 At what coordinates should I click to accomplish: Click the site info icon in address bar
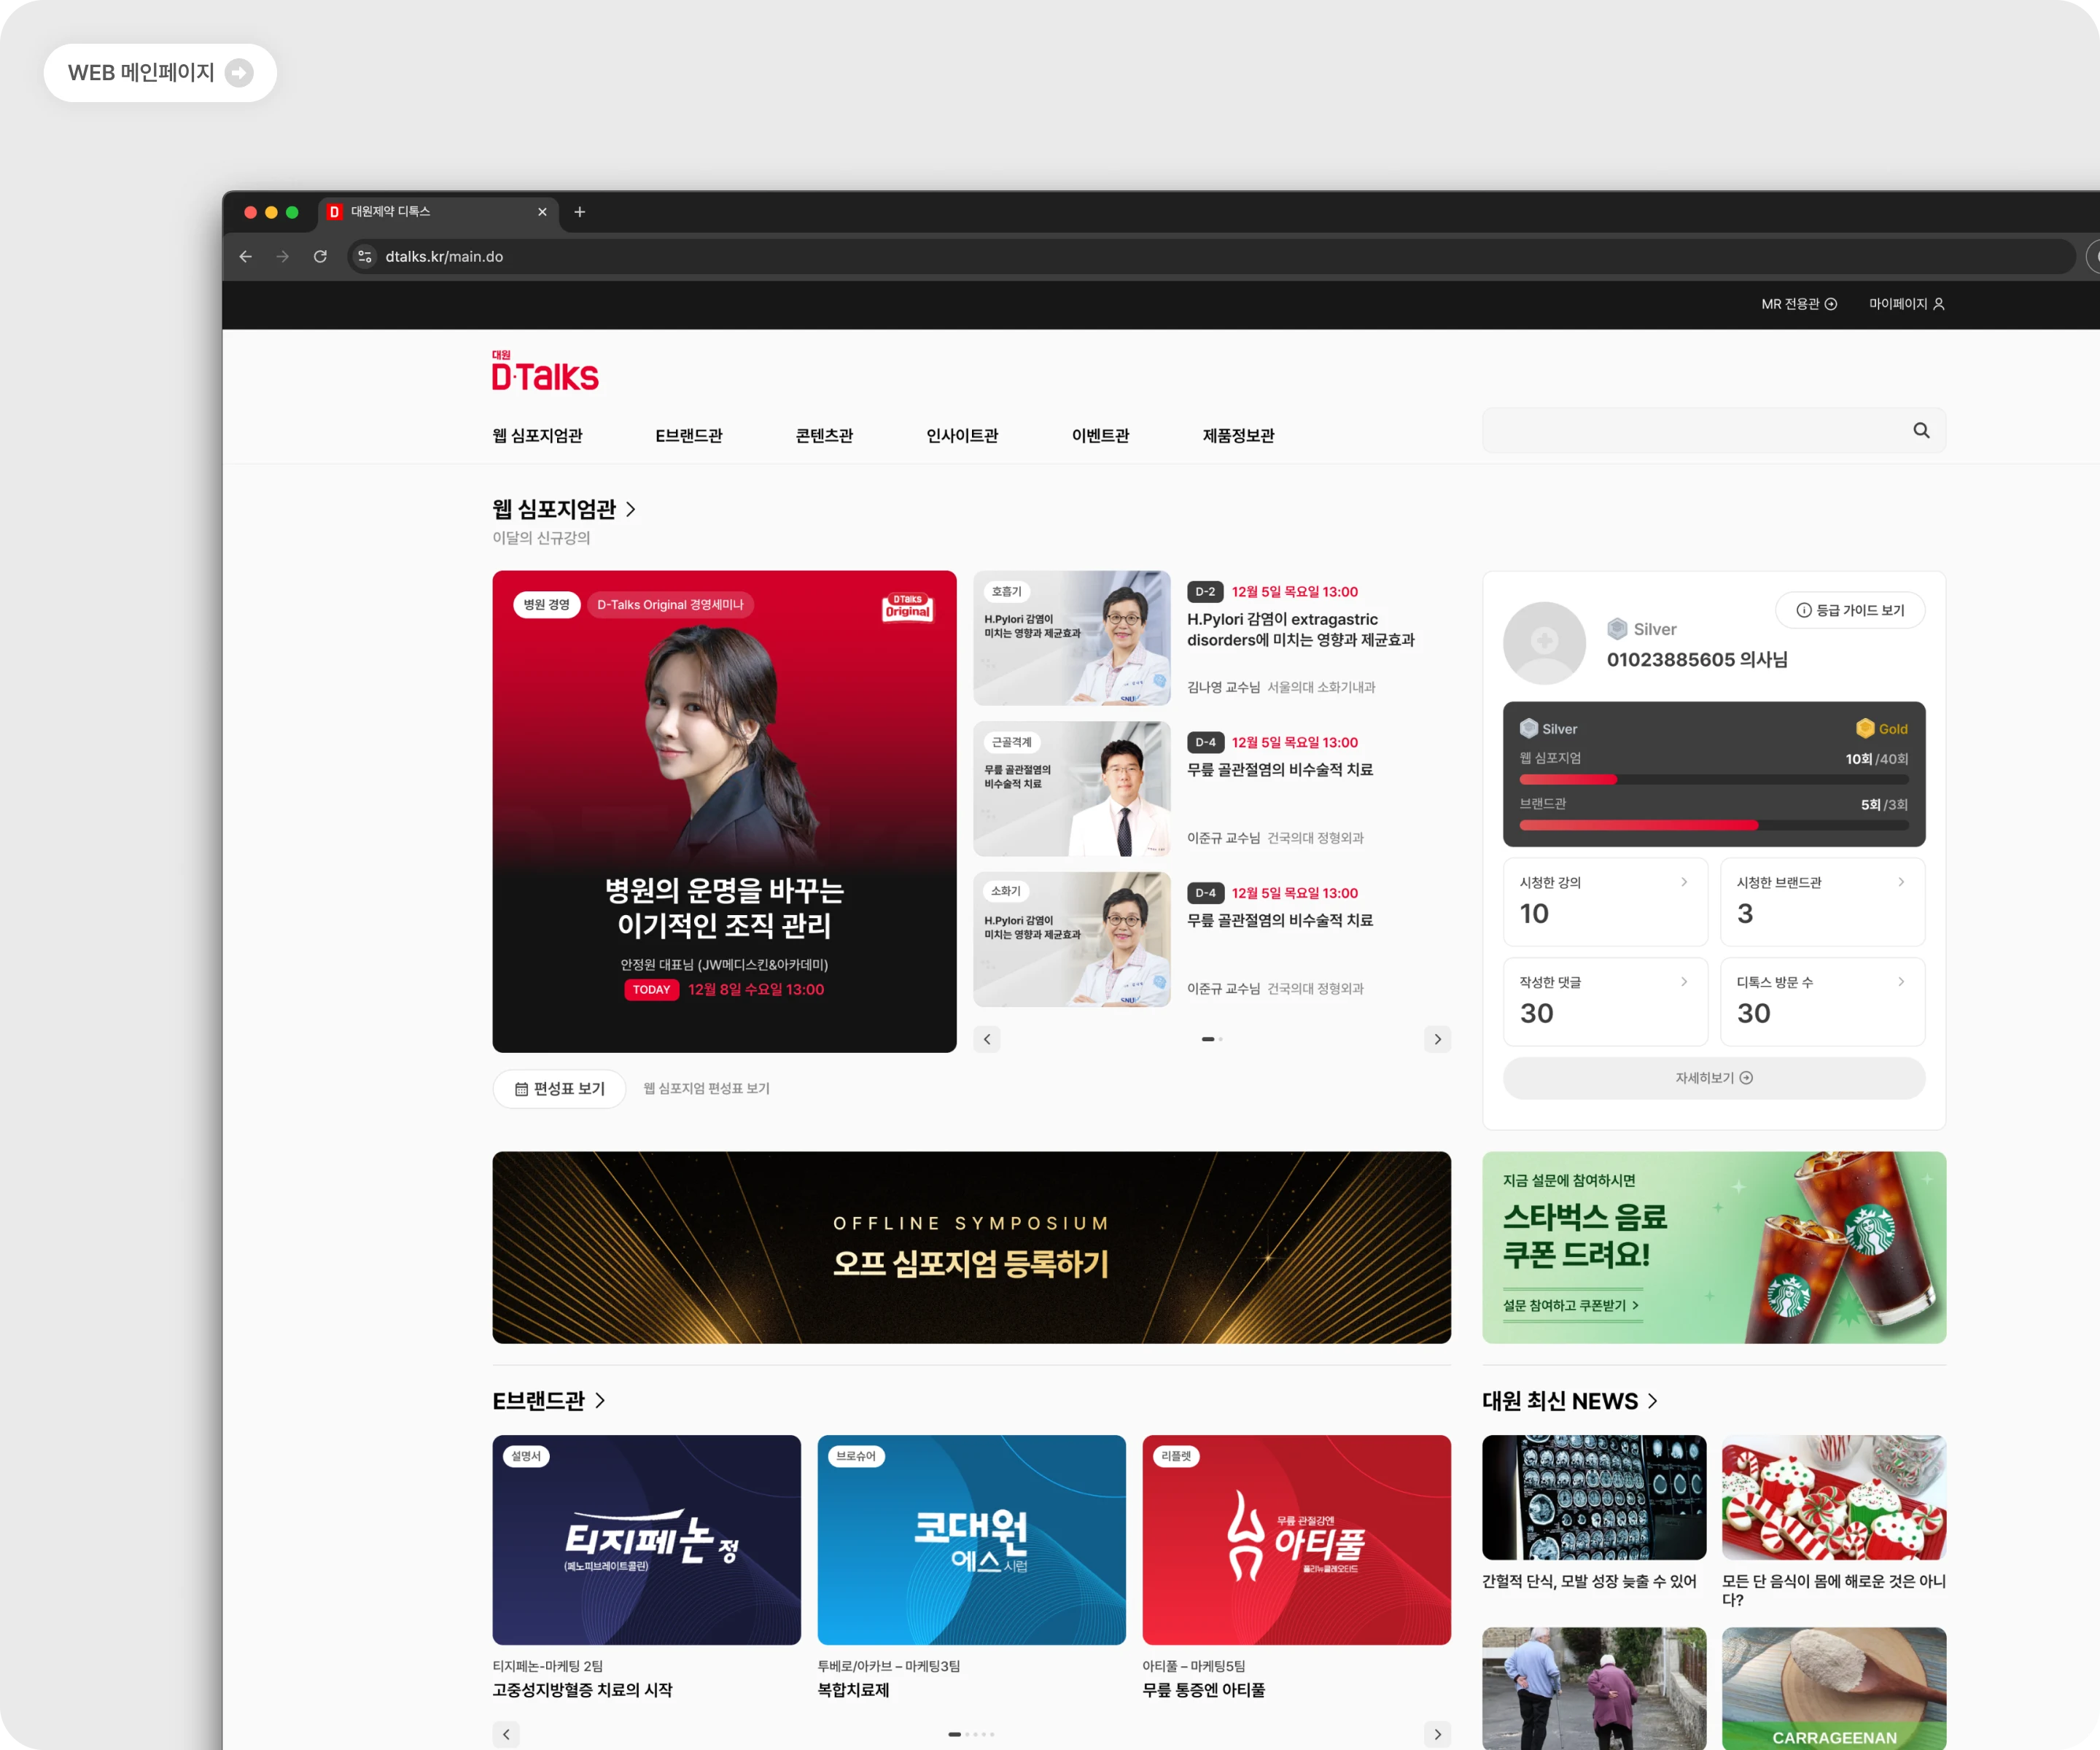365,257
